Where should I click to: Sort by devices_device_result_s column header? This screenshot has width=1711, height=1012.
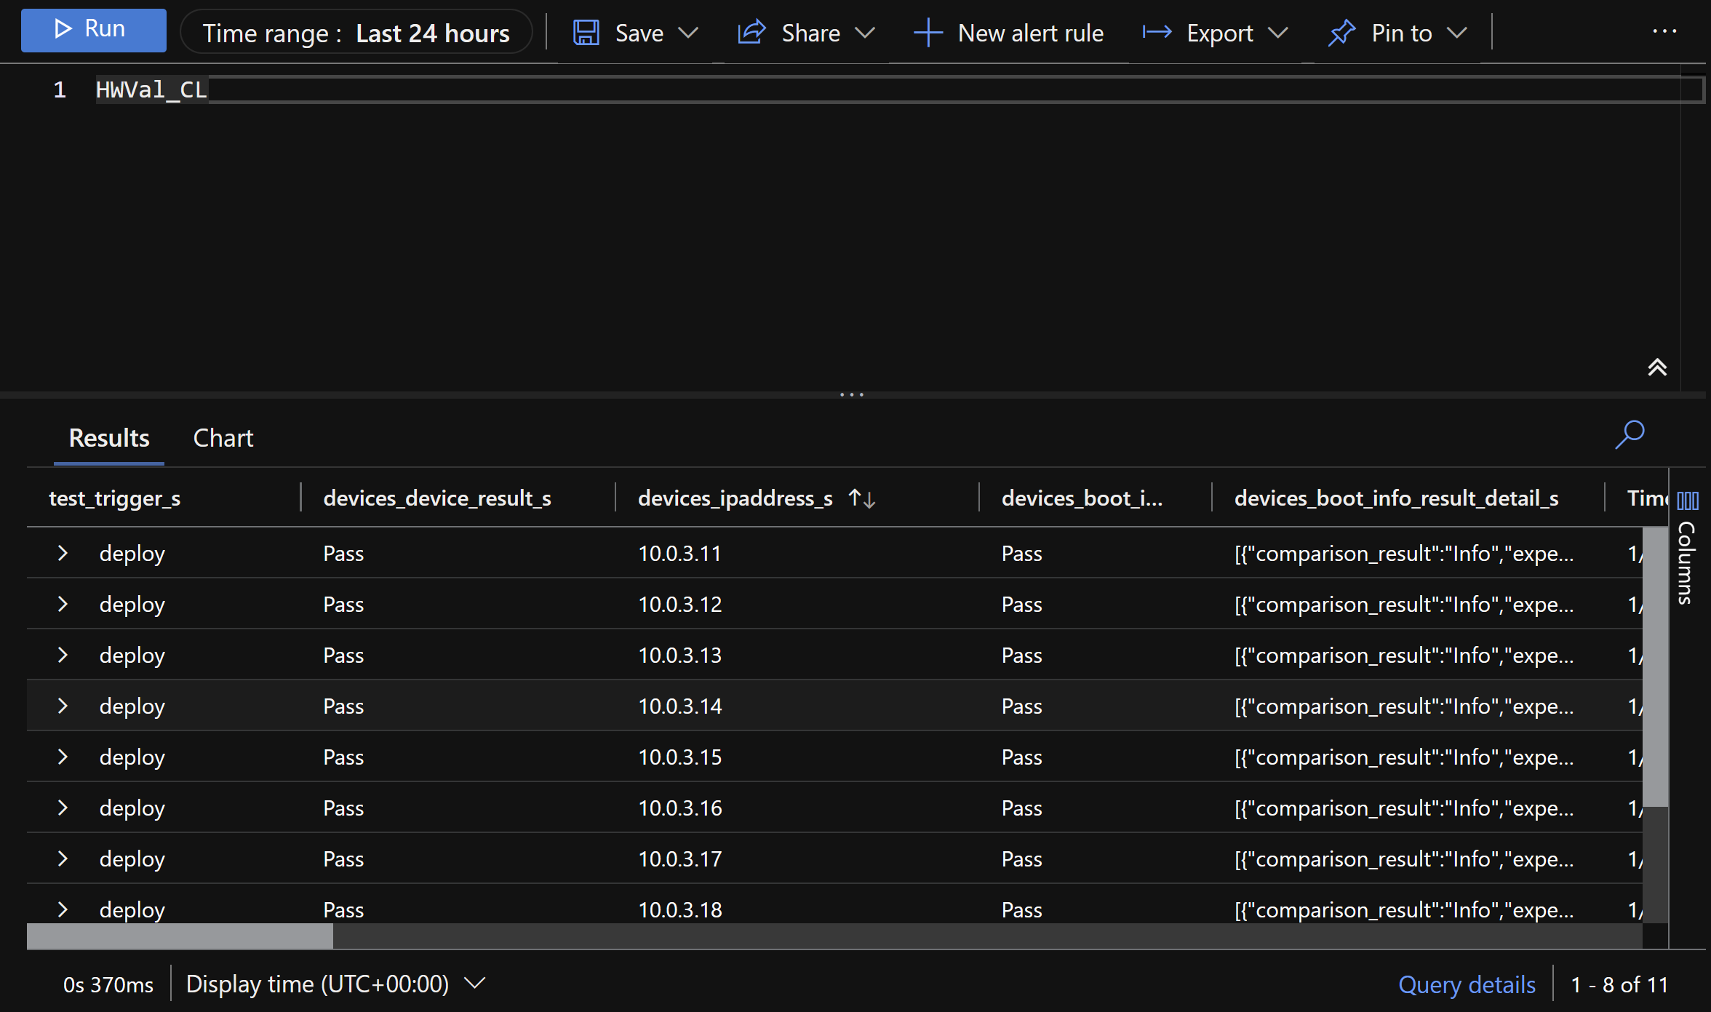click(x=437, y=498)
